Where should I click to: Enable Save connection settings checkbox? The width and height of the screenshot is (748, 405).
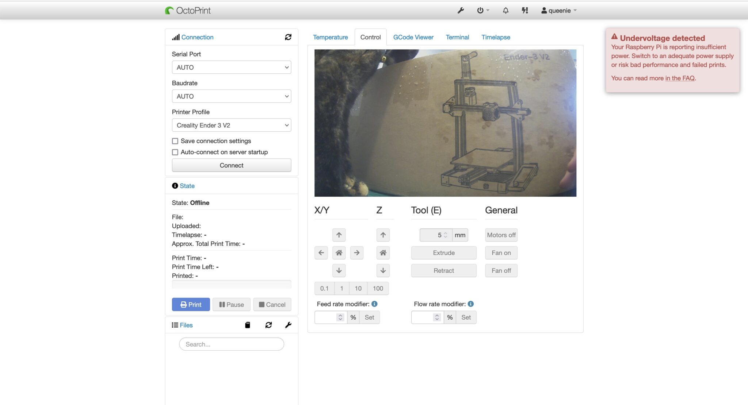pos(175,141)
